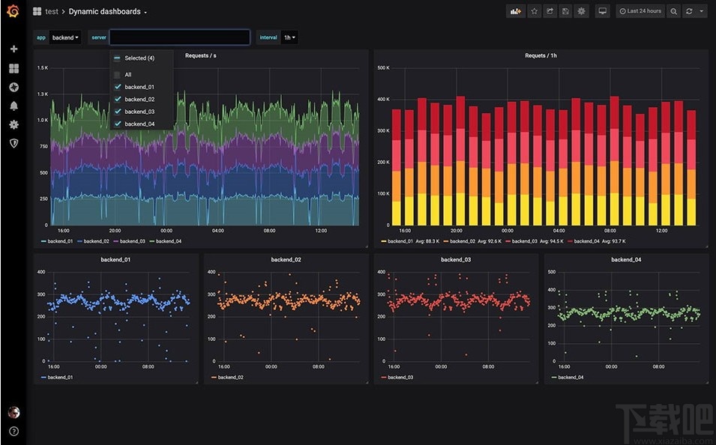Click the Create (plus) icon in sidebar
The height and width of the screenshot is (445, 716).
[x=13, y=49]
